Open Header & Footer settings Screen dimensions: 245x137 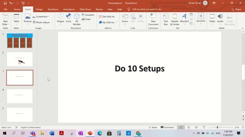175,19
